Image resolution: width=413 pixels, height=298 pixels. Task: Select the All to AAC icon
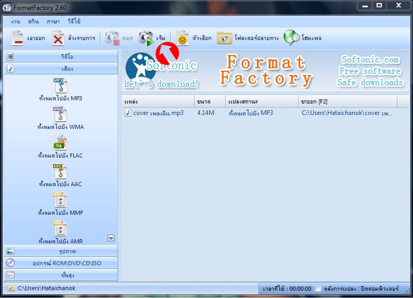tap(60, 171)
